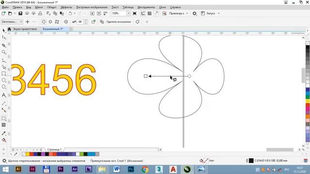Toggle Show Grid icon
310x174 pixels.
[150, 14]
